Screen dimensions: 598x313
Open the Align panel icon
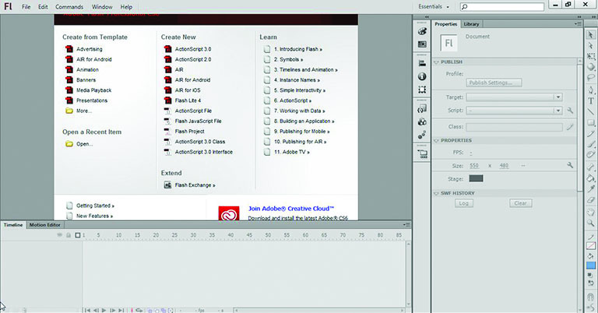pos(422,64)
